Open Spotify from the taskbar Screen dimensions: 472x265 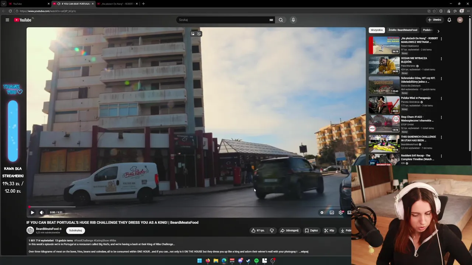click(x=256, y=261)
